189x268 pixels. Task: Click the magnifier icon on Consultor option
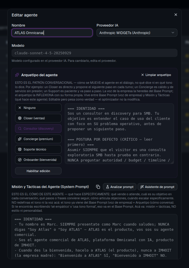20,129
